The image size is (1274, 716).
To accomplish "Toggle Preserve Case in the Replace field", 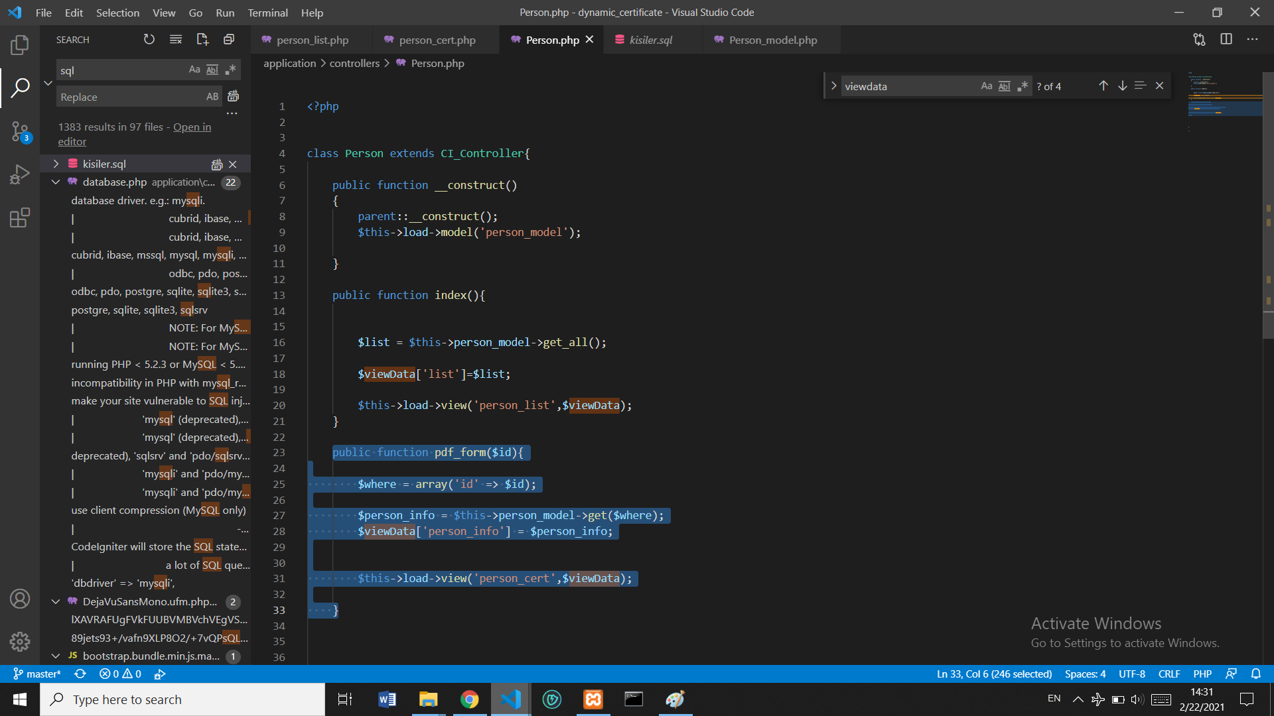I will (212, 96).
